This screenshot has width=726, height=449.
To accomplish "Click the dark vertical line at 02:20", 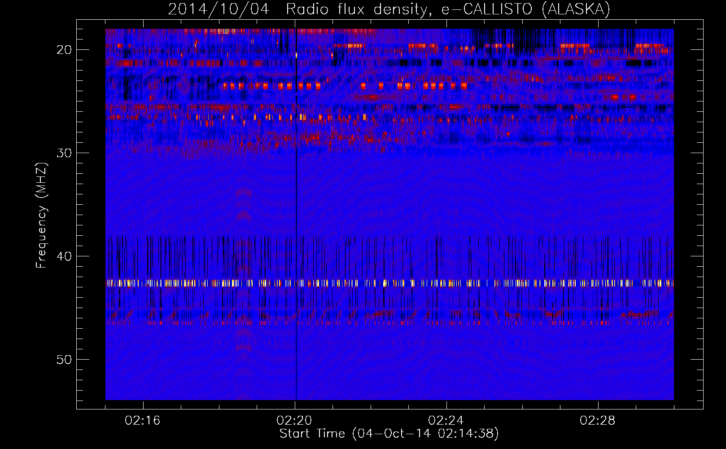I will [x=296, y=214].
